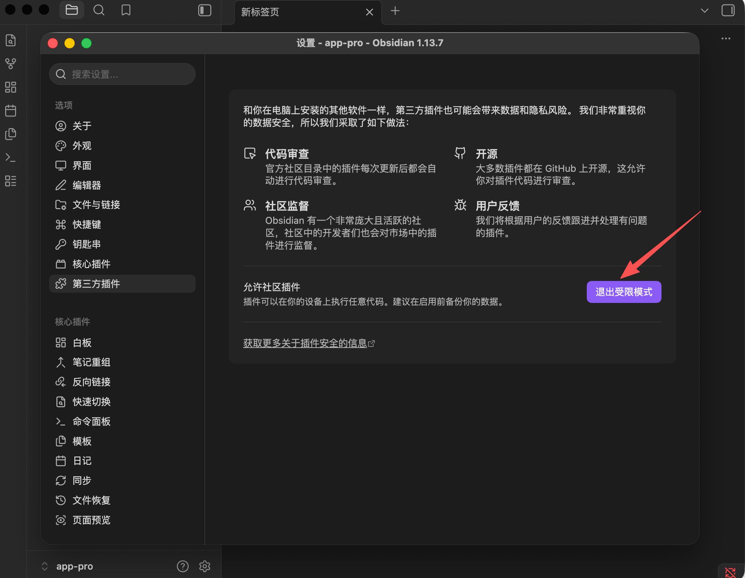745x578 pixels.
Task: Click the 搜索设置 search field
Action: (122, 74)
